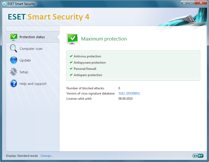
Task: Select Help and support in sidebar
Action: [x=33, y=84]
